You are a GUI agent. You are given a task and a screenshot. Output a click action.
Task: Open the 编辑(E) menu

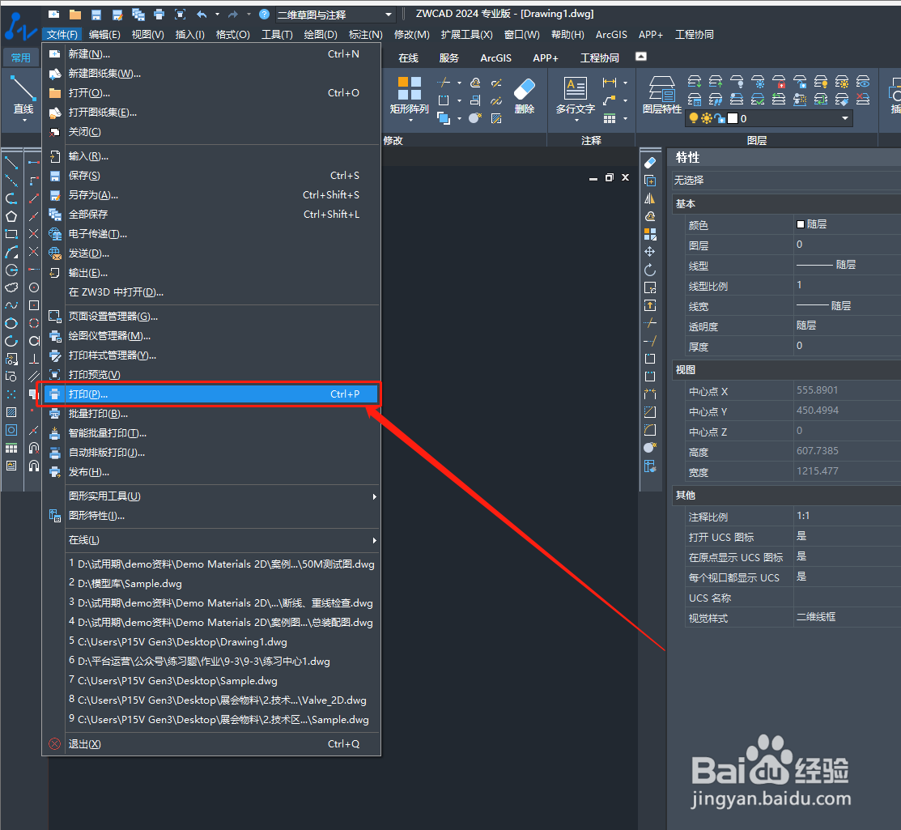[x=104, y=35]
